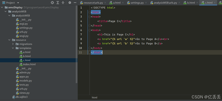The height and width of the screenshot is (101, 222).
Task: Select urls.py under analysisWEB package
Action: (23, 32)
